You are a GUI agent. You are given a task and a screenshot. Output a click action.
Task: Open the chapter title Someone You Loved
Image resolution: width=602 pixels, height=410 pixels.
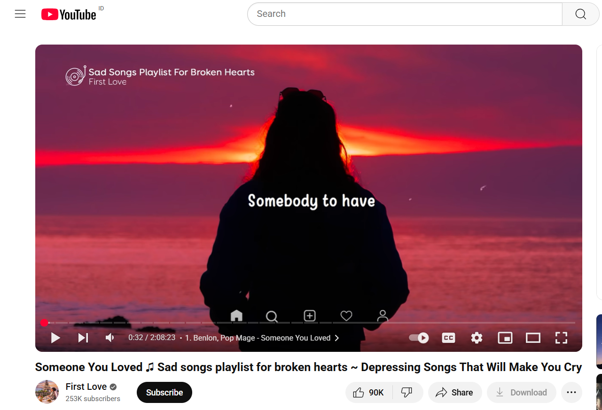(x=258, y=338)
